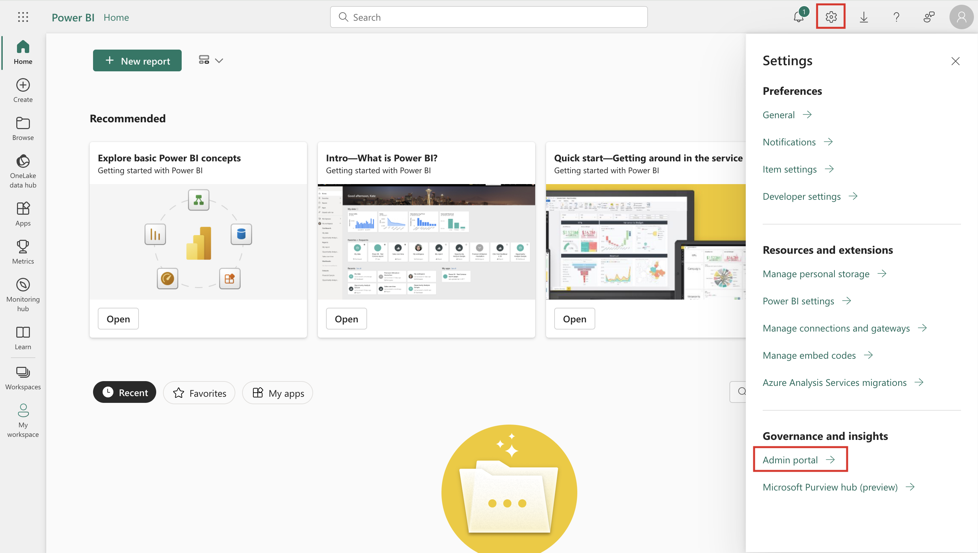Open Learn in left navigation
The height and width of the screenshot is (553, 978).
[x=23, y=338]
